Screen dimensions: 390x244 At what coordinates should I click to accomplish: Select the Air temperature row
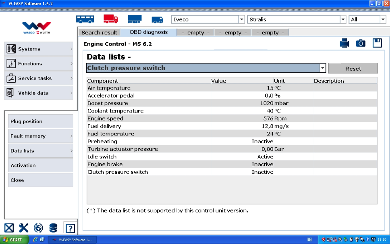coord(232,88)
